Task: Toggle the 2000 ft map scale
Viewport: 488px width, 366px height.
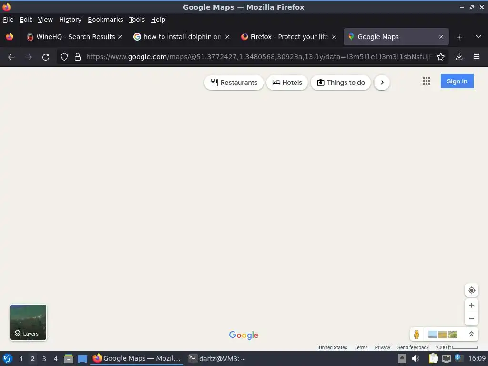Action: (457, 347)
